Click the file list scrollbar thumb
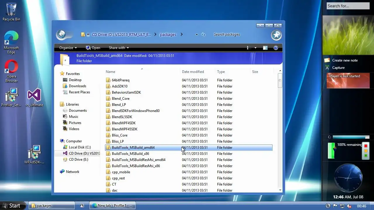This screenshot has width=374, height=210. 280,80
